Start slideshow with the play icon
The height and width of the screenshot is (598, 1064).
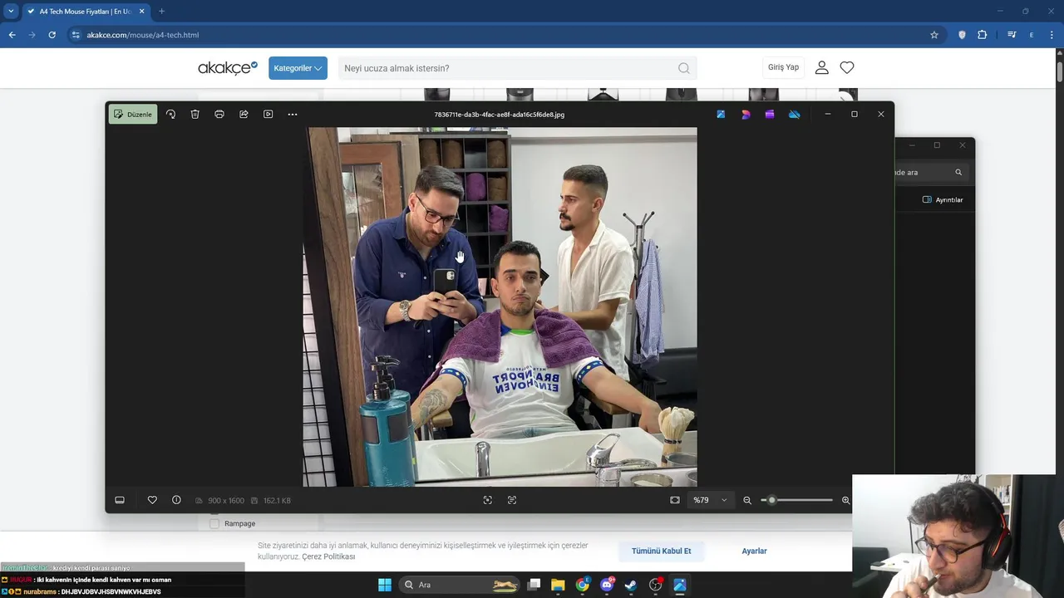point(268,114)
